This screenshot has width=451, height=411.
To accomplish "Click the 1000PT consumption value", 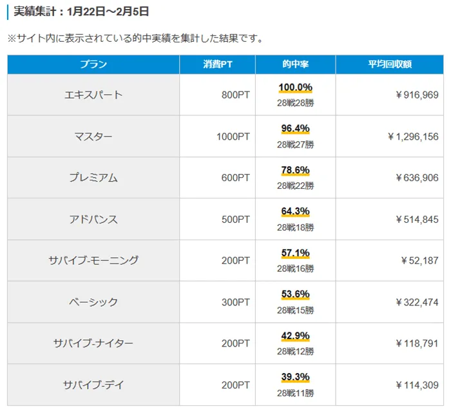I will tap(233, 137).
